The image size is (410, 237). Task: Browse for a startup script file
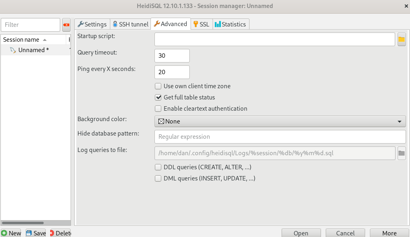(401, 39)
